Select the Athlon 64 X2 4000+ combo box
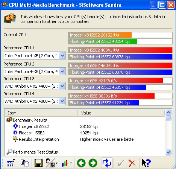 (x=35, y=101)
